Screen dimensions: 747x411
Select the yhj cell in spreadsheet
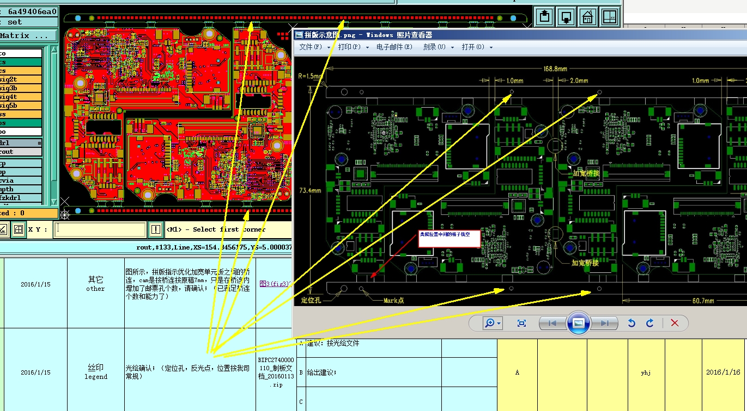point(646,372)
